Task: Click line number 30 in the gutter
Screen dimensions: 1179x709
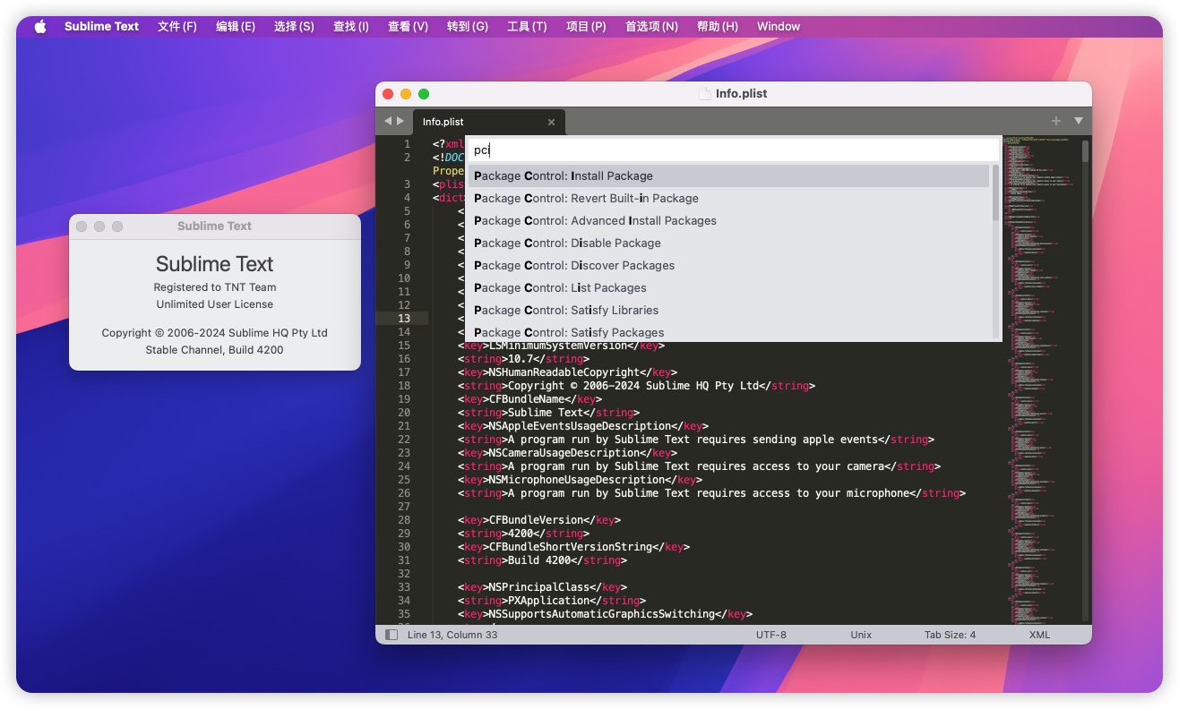Action: [403, 547]
